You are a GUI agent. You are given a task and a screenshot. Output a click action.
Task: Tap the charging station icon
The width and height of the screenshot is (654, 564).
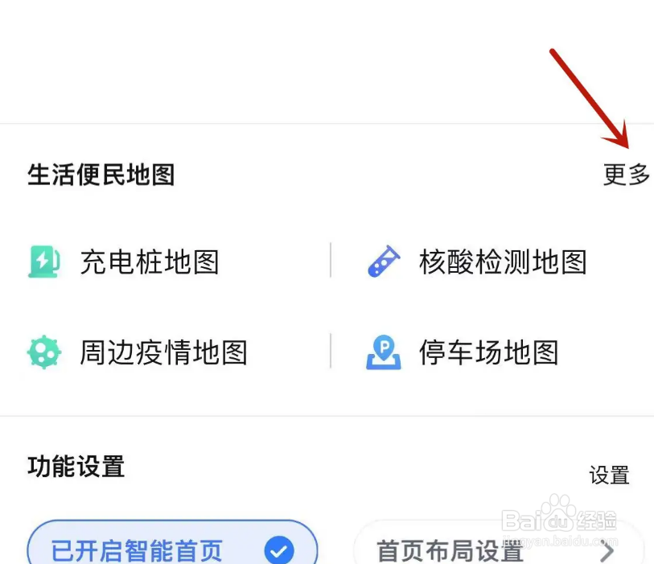pos(44,261)
